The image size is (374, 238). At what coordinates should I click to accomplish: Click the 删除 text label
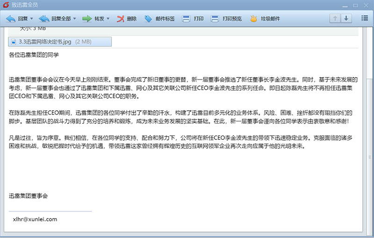132,19
